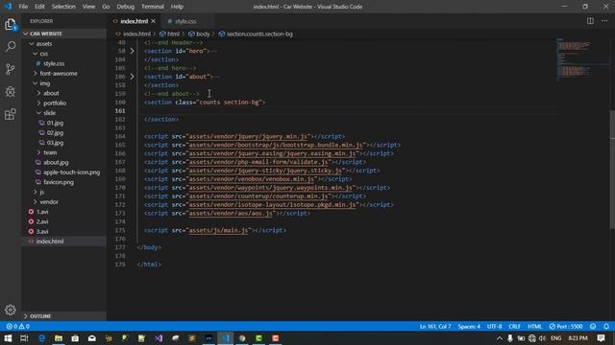Open the Terminal menu
Viewport: 615px width, 345px height.
153,7
